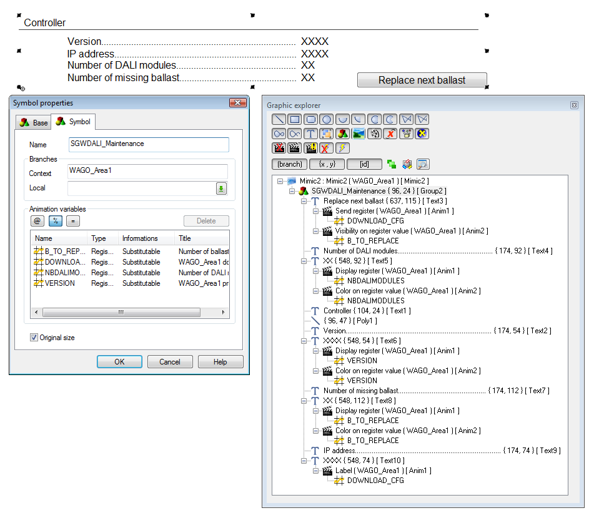This screenshot has height=513, width=594.
Task: Click OK in Symbol properties
Action: pyautogui.click(x=119, y=361)
